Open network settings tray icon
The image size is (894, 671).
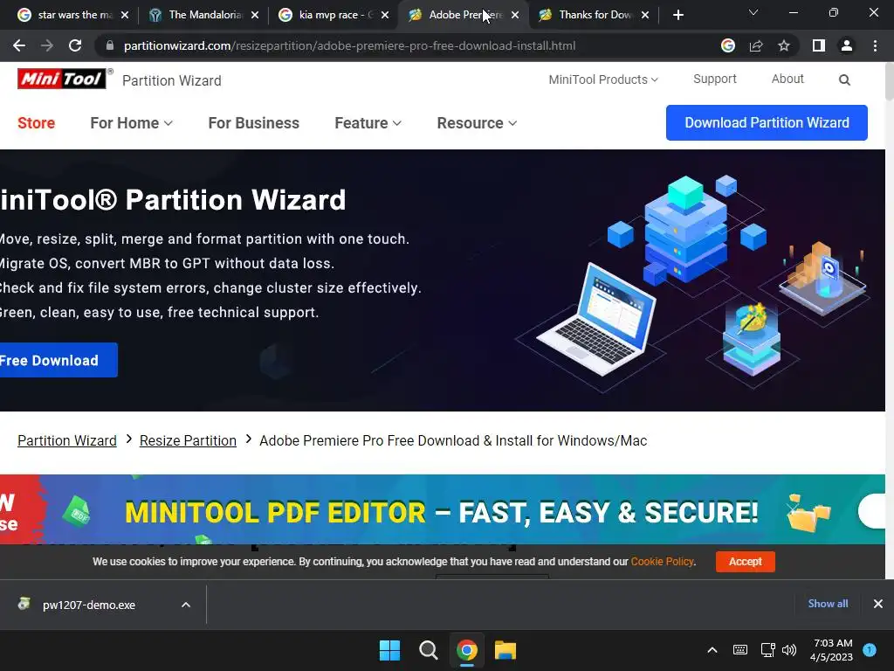(x=768, y=650)
